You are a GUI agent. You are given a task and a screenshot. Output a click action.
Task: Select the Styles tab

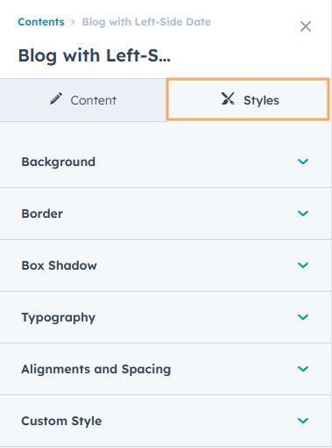pos(248,99)
